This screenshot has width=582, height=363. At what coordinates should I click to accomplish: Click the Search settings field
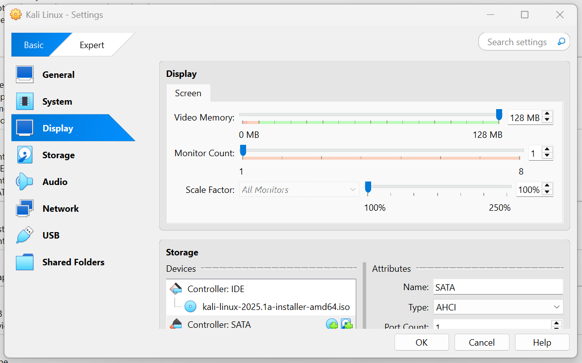524,42
